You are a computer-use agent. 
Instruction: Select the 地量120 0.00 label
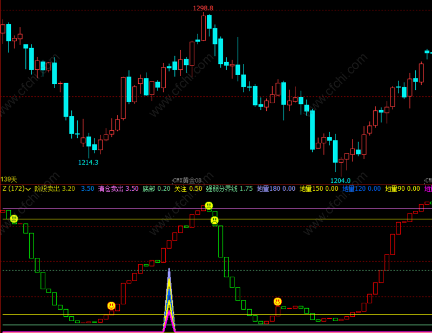(361, 189)
